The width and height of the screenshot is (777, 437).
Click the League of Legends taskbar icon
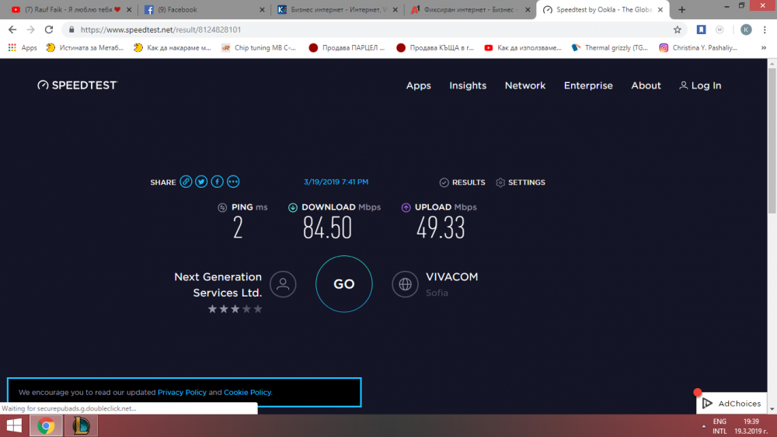[x=81, y=425]
